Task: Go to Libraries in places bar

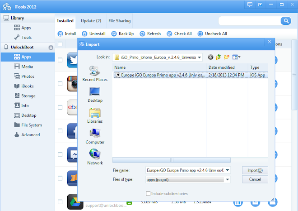Action: [x=95, y=115]
